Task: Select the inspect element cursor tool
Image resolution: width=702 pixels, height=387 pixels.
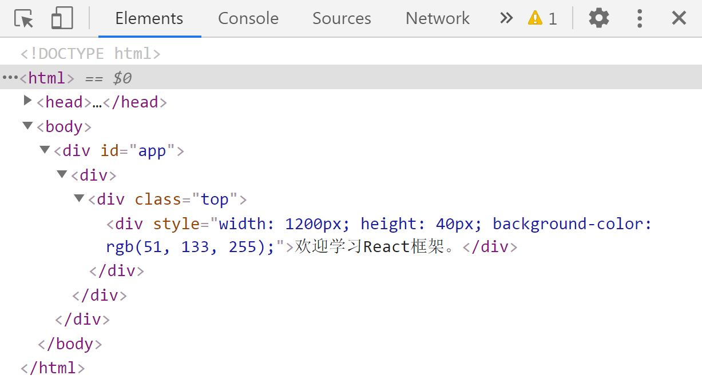Action: 23,18
